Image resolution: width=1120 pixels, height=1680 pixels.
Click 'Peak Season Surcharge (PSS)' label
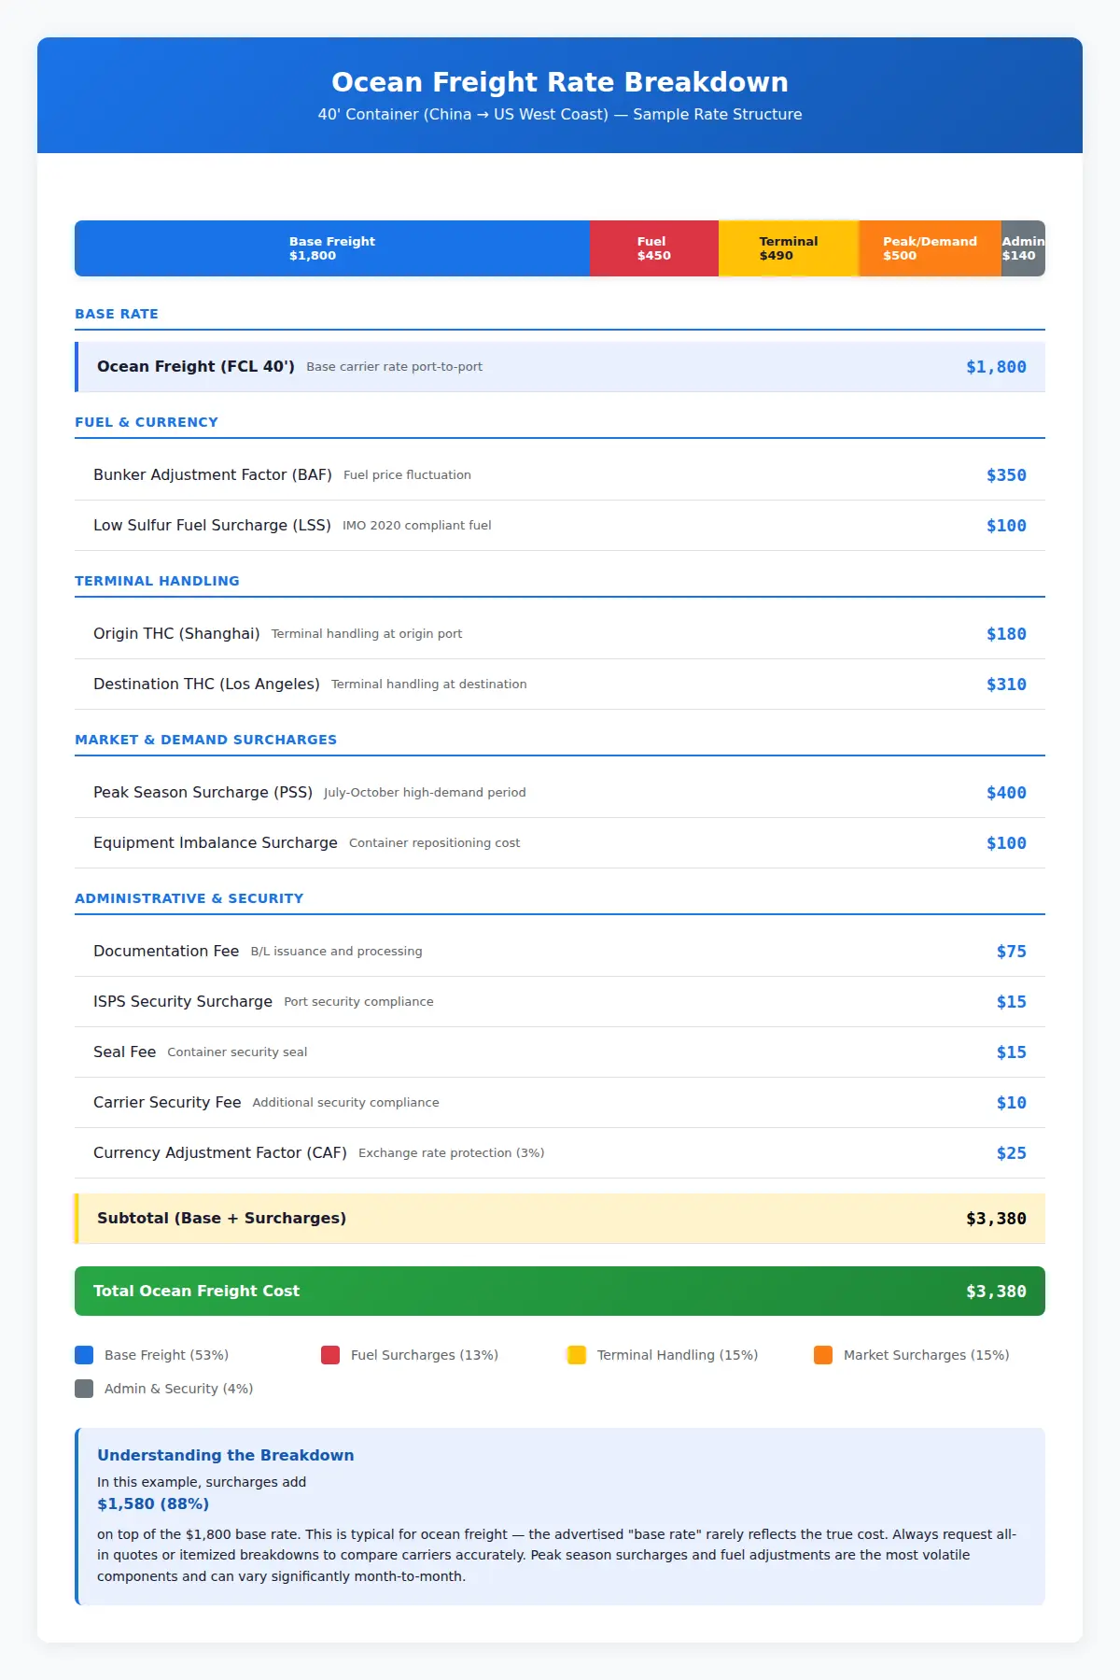coord(203,792)
